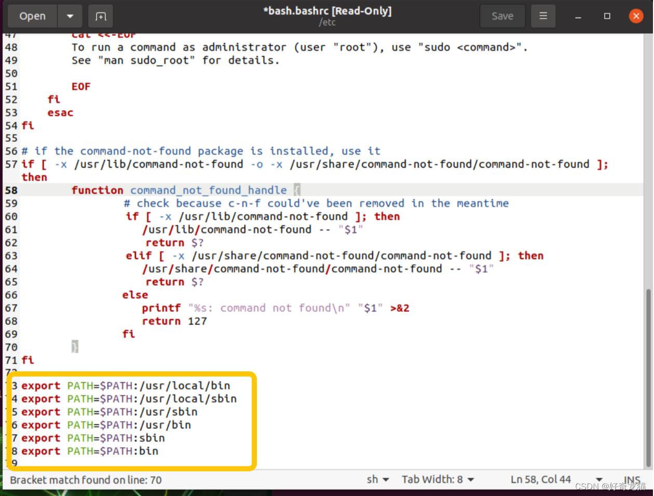Image resolution: width=654 pixels, height=496 pixels.
Task: Click the highlighted closing brace on line 70
Action: tap(74, 346)
